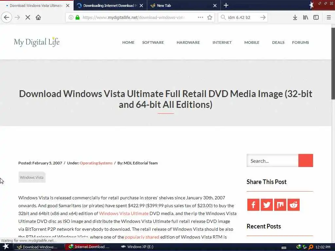Click By: MDL Editorial Team text

click(138, 163)
